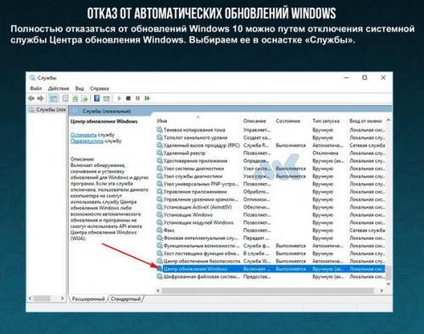Click the gear icon of Управление приложениями

click(x=159, y=192)
